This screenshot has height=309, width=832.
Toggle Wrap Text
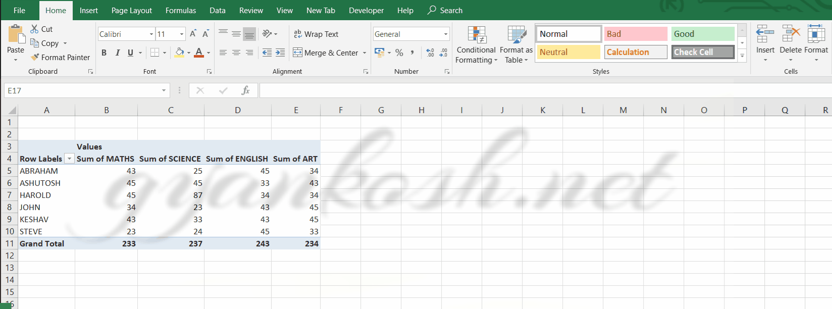tap(316, 34)
